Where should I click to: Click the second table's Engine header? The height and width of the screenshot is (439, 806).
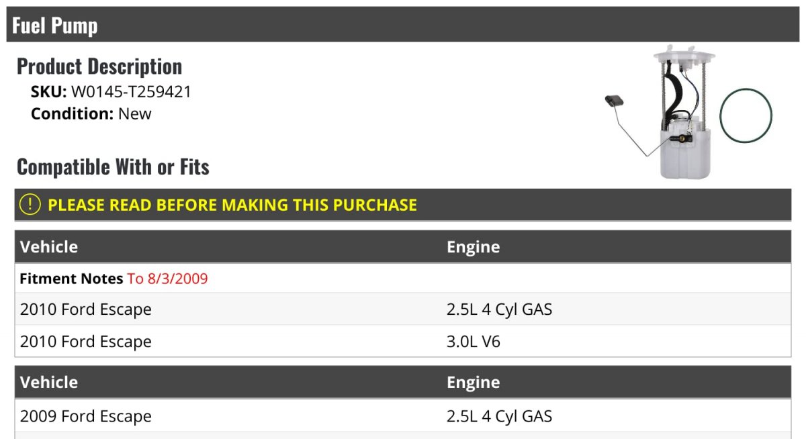(x=473, y=383)
